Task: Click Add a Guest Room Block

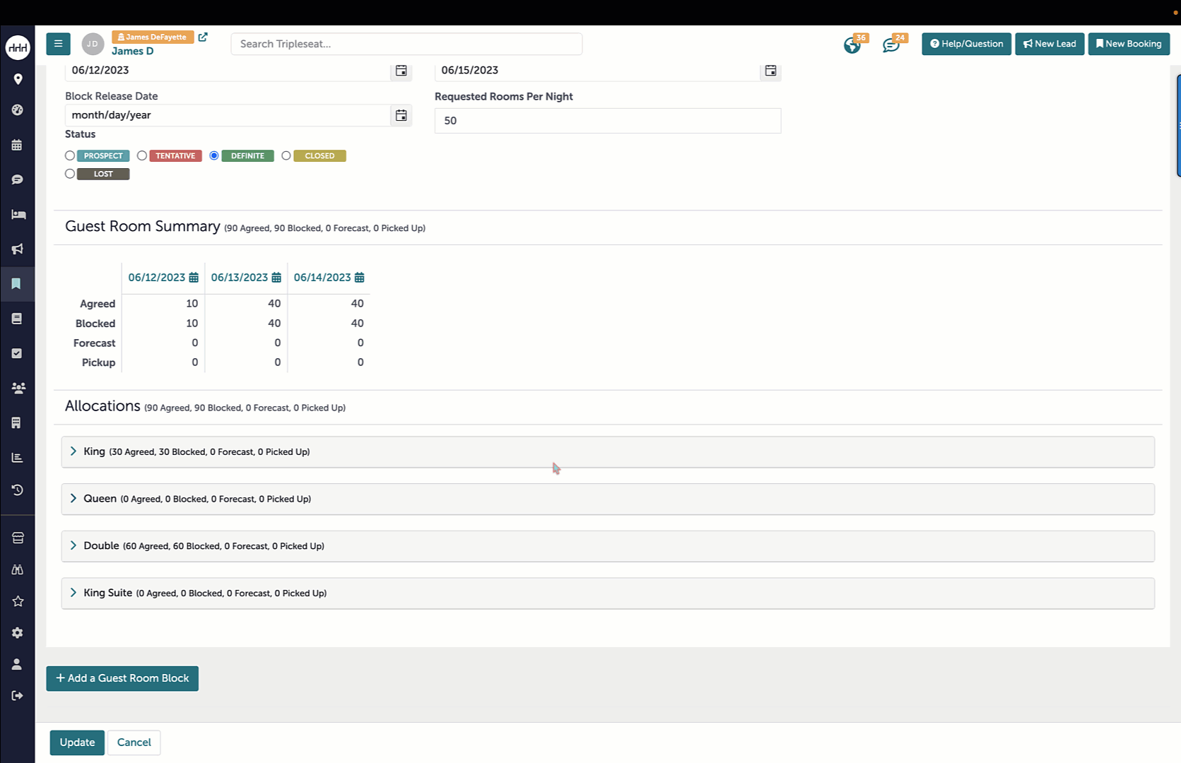Action: coord(122,678)
